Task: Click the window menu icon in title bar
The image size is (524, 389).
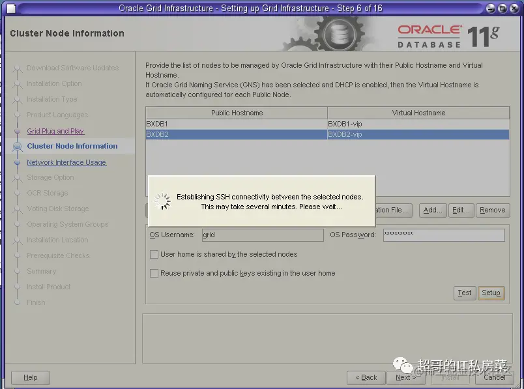Action: click(x=11, y=8)
